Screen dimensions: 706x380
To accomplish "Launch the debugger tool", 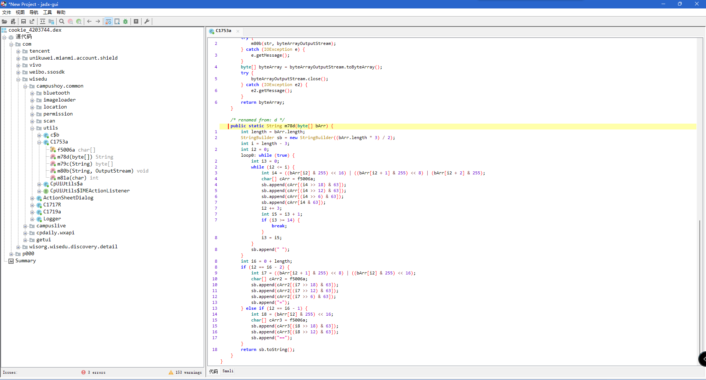I will (125, 21).
